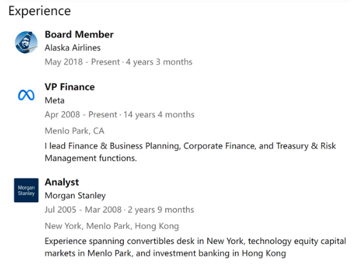Image resolution: width=360 pixels, height=269 pixels.
Task: Click the Morgan Stanley convertibles desk description
Action: tap(195, 247)
